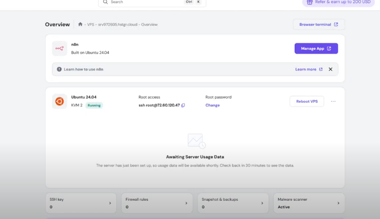Focus the Search input field
The image size is (380, 219).
[152, 2]
